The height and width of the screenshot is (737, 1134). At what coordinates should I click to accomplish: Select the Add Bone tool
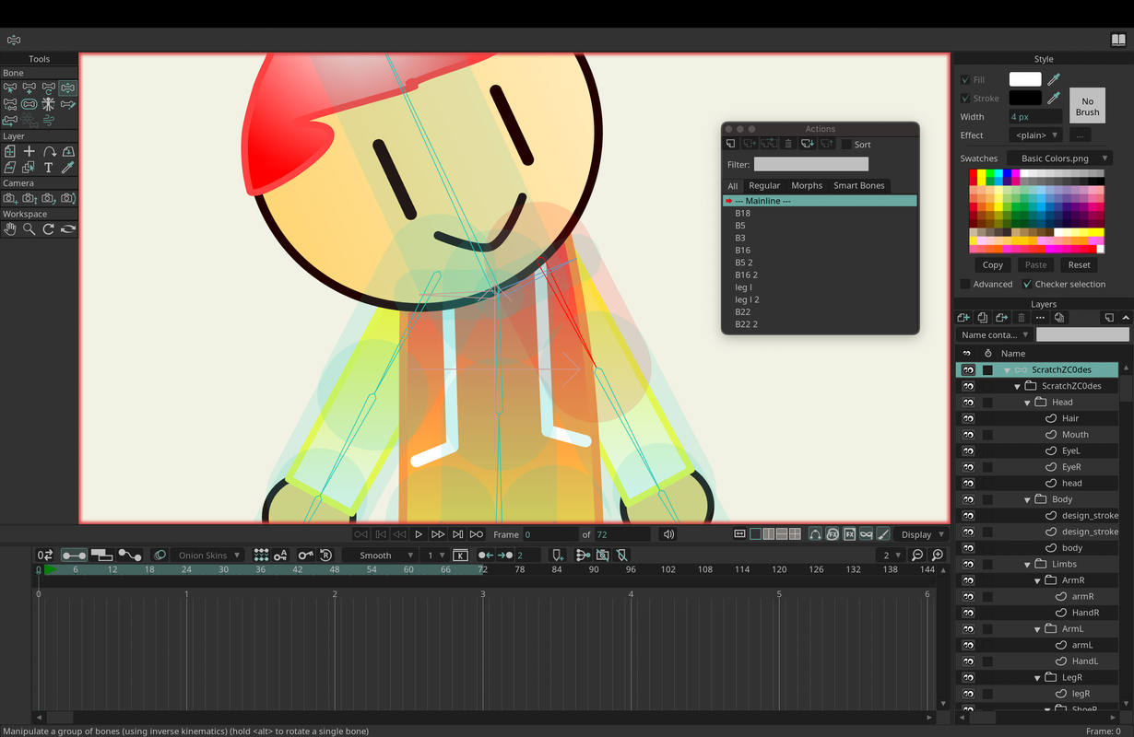coord(30,89)
